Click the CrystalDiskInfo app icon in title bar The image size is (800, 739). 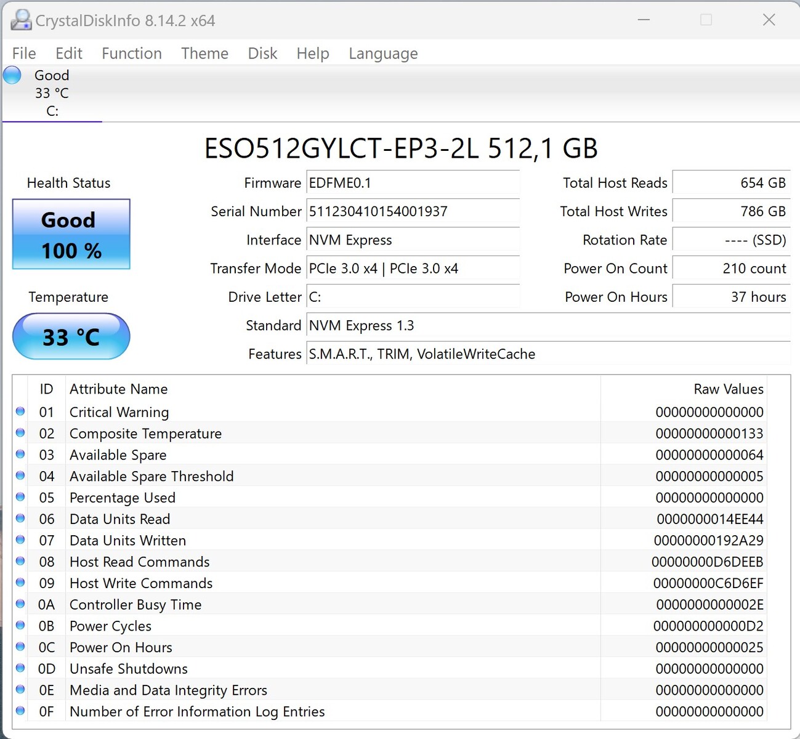point(21,20)
